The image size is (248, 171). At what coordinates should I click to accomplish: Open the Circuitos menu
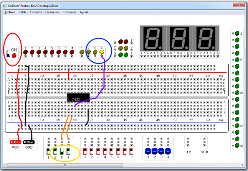pos(36,12)
